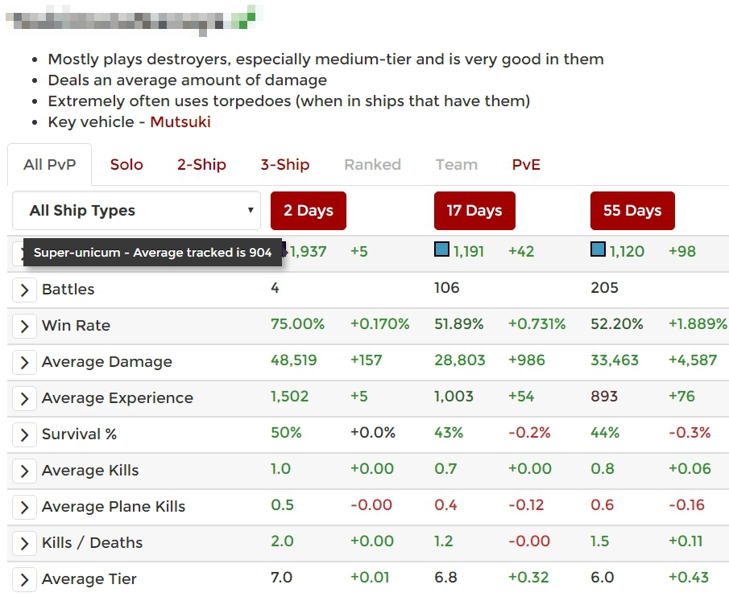
Task: Select the All PvP tab
Action: click(50, 165)
